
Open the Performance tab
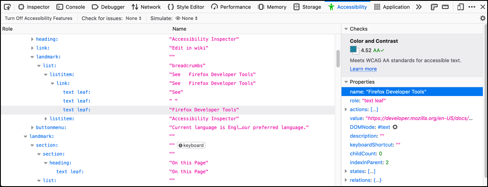click(x=231, y=7)
